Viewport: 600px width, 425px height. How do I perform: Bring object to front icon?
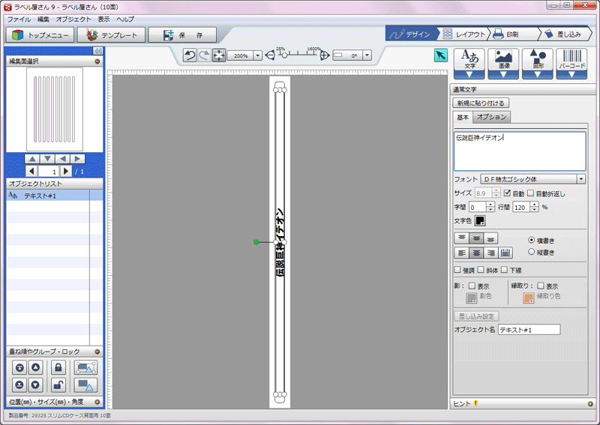pos(19,367)
